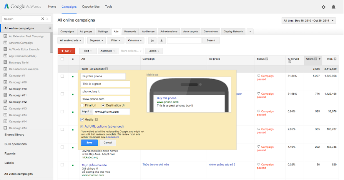Click the Search button beside the filter box

[x=211, y=40]
